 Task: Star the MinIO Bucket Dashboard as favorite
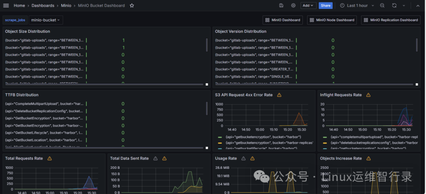click(x=132, y=6)
